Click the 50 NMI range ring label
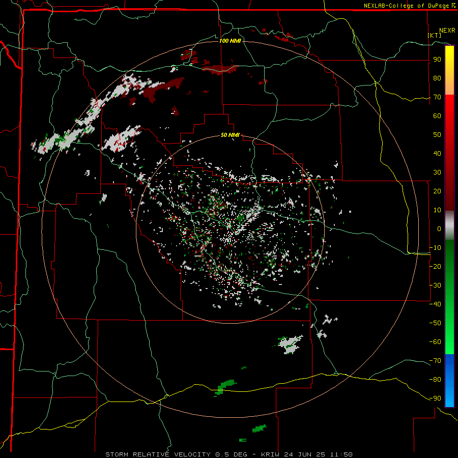The image size is (458, 458). click(x=230, y=135)
